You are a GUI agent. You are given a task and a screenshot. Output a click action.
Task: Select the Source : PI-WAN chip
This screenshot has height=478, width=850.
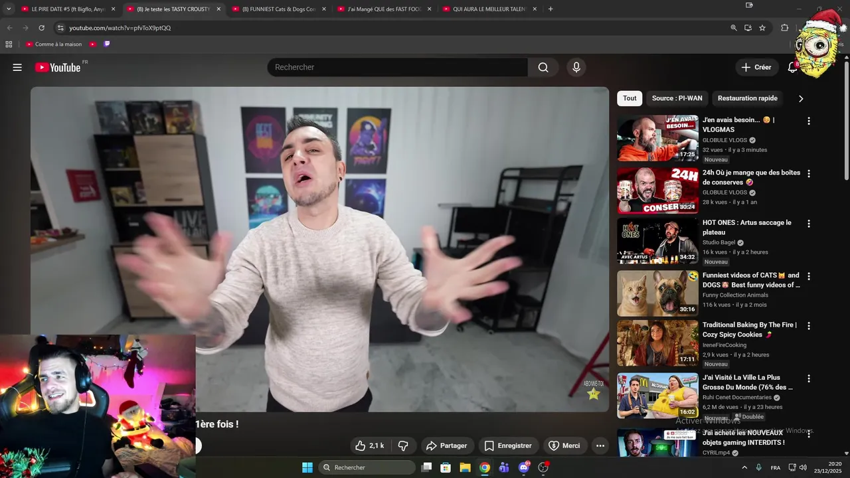pos(677,98)
